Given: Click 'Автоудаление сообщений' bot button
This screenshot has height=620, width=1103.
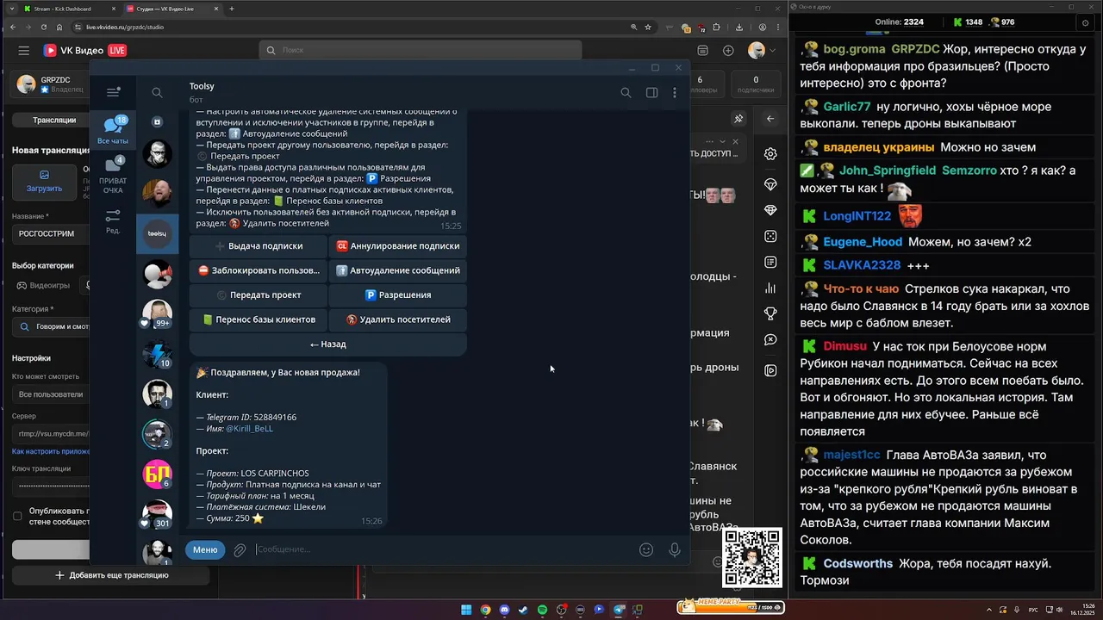Looking at the screenshot, I should click(397, 270).
